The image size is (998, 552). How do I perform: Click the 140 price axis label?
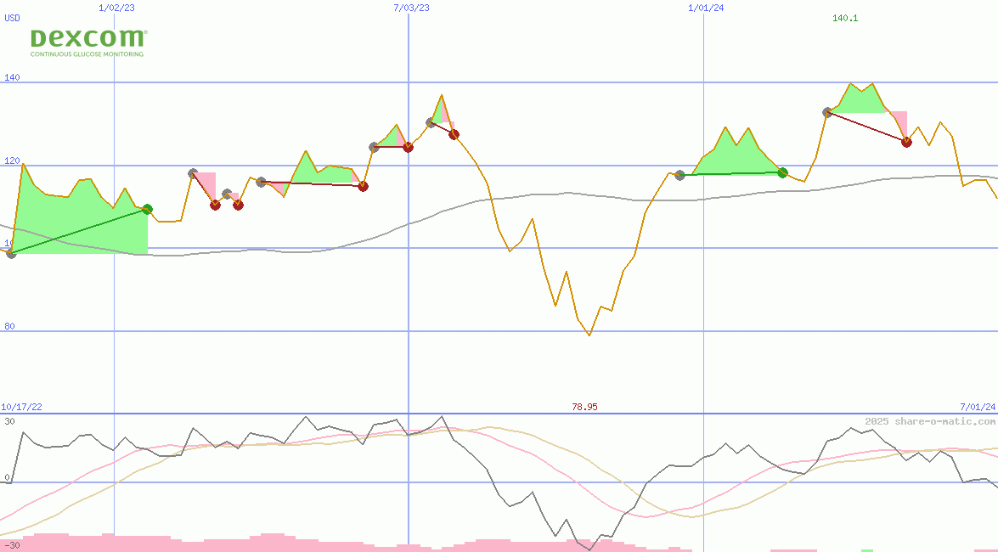[12, 77]
